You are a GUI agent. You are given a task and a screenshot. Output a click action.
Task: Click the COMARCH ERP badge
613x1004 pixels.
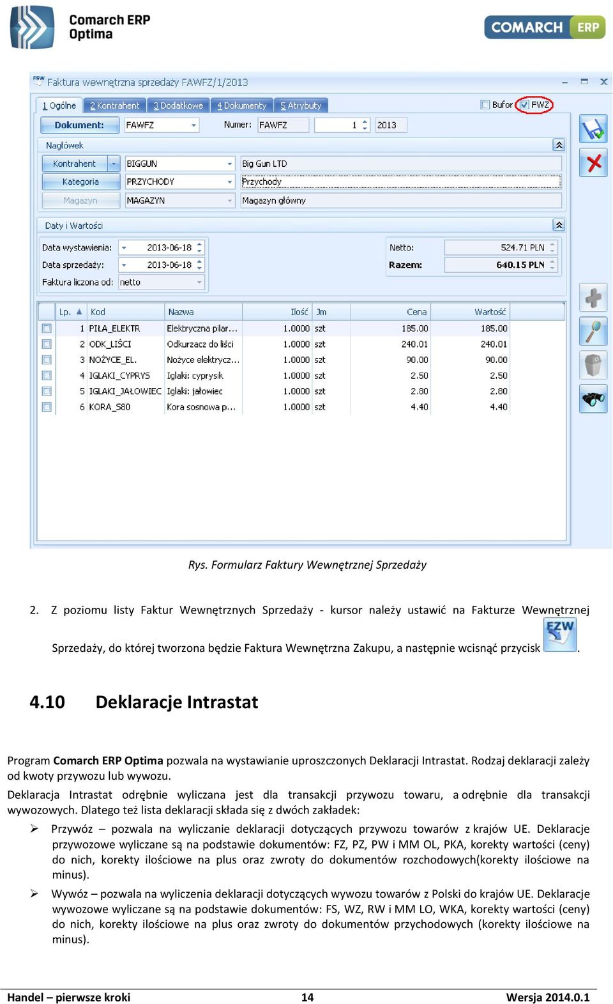[x=545, y=27]
